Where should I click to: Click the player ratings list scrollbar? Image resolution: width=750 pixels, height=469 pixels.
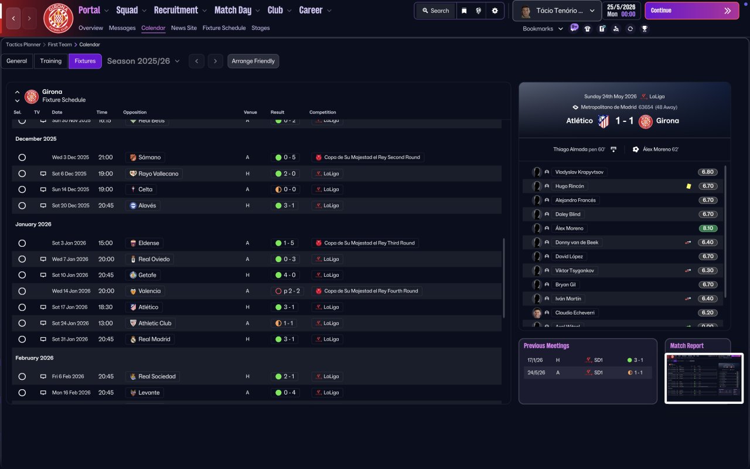(x=726, y=232)
